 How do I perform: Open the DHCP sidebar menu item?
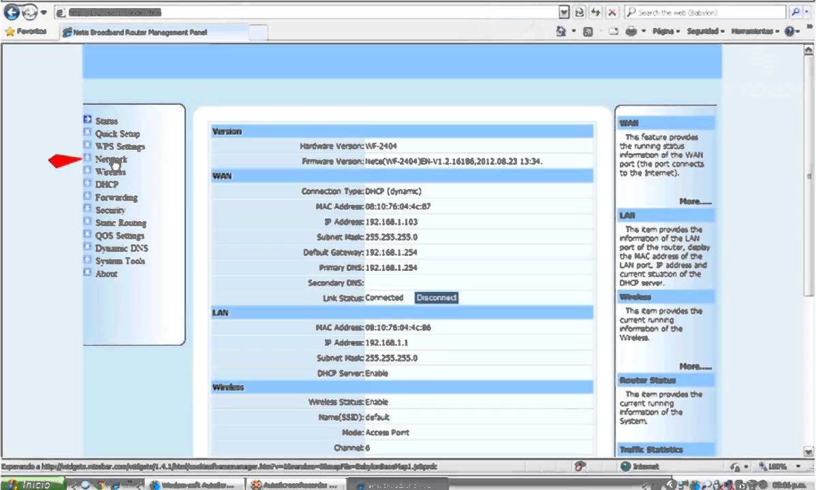[107, 184]
